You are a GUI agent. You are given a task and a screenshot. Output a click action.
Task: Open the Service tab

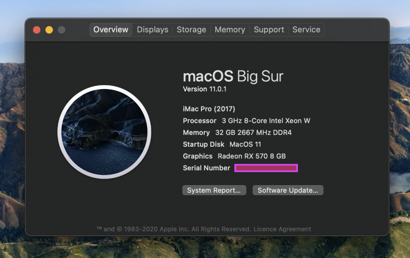306,30
